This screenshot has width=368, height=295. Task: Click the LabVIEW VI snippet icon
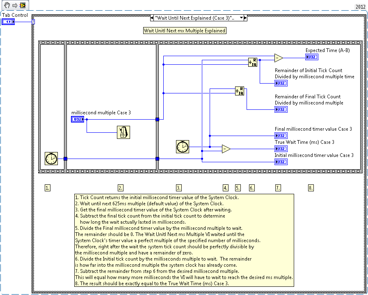pos(23,5)
